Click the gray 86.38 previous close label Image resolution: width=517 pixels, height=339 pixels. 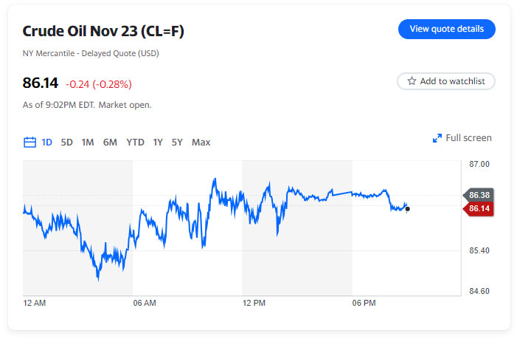[x=479, y=195]
